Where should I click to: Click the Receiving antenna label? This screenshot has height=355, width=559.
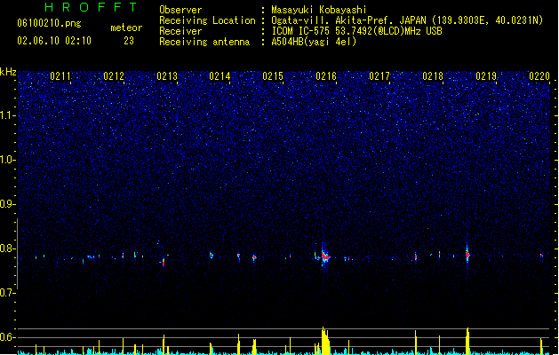[204, 42]
